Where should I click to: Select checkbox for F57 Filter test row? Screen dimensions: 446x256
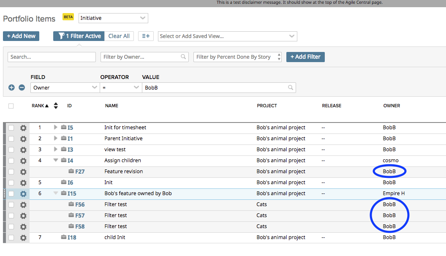click(11, 215)
